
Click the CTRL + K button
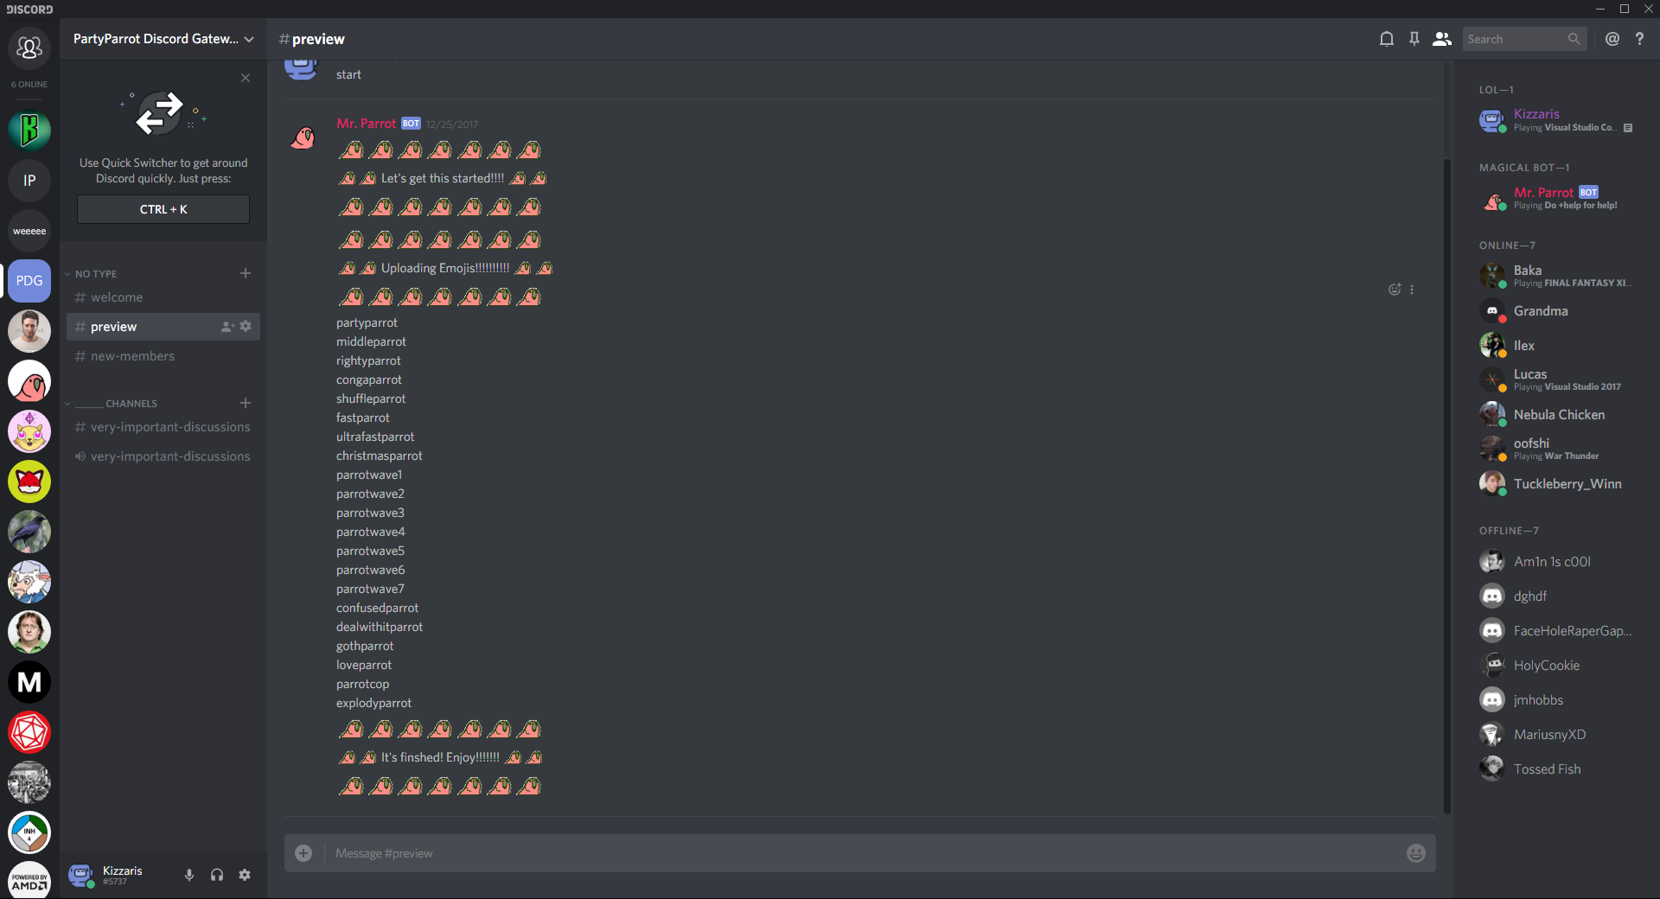[163, 209]
